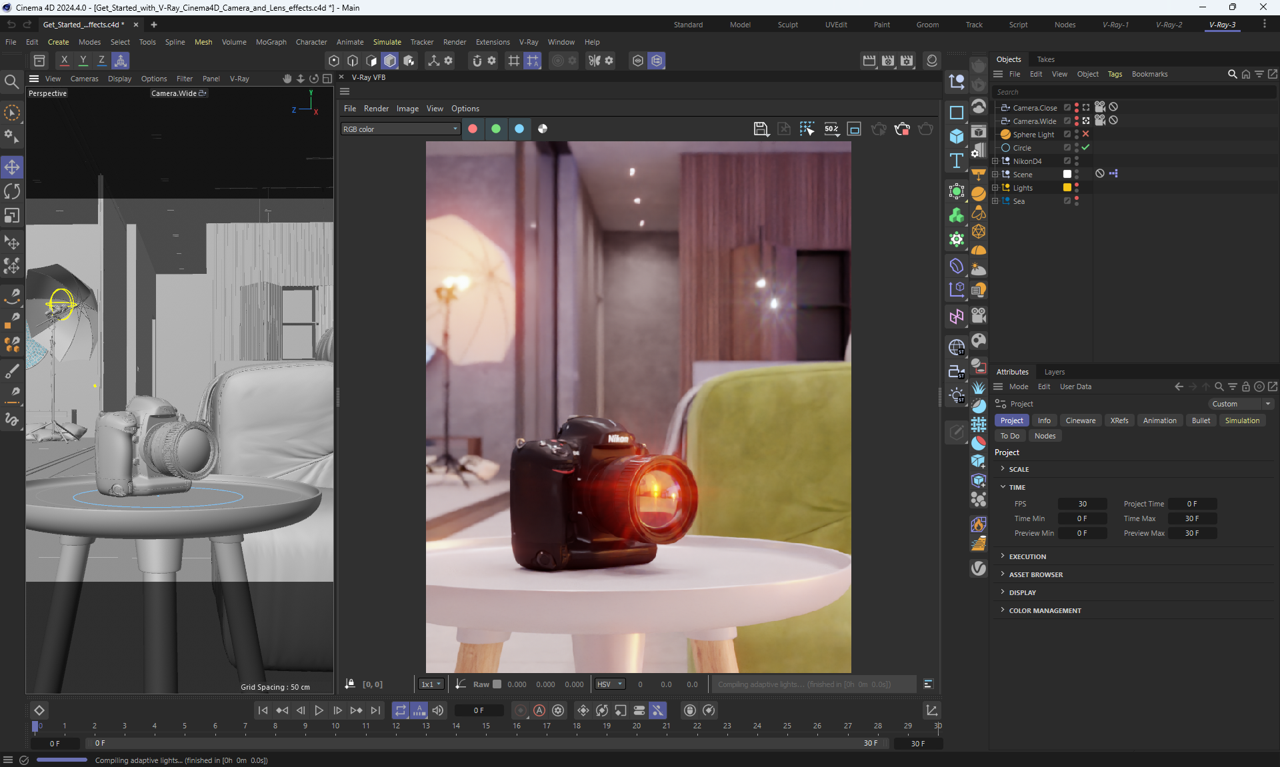
Task: Select the Move tool in left toolbar
Action: coord(12,167)
